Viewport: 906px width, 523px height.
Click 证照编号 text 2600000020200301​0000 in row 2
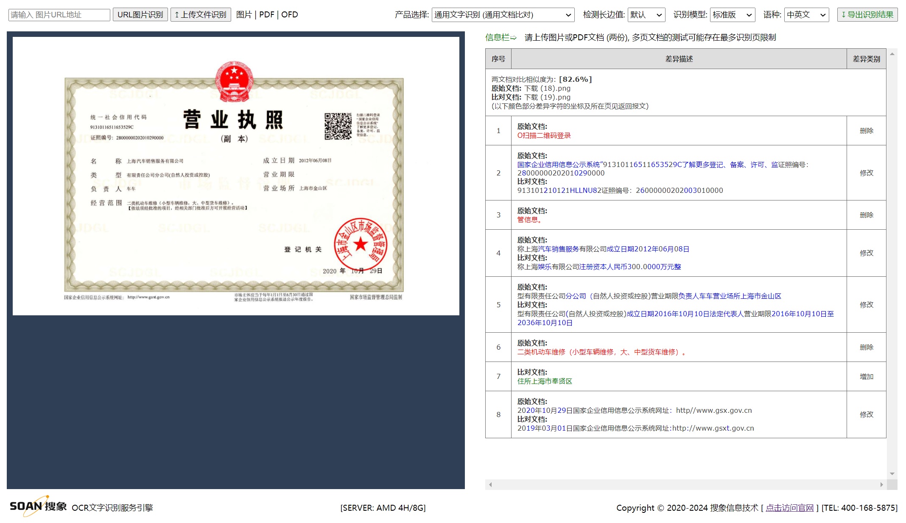click(x=679, y=190)
